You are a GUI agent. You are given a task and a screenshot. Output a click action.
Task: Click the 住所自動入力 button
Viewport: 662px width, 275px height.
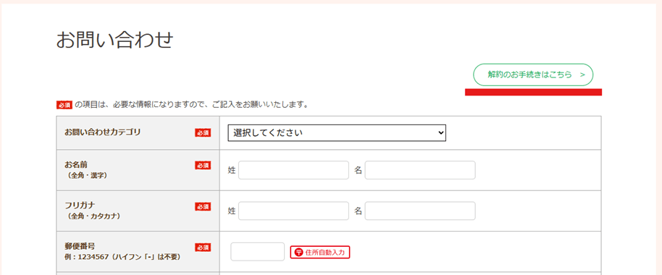tap(320, 253)
